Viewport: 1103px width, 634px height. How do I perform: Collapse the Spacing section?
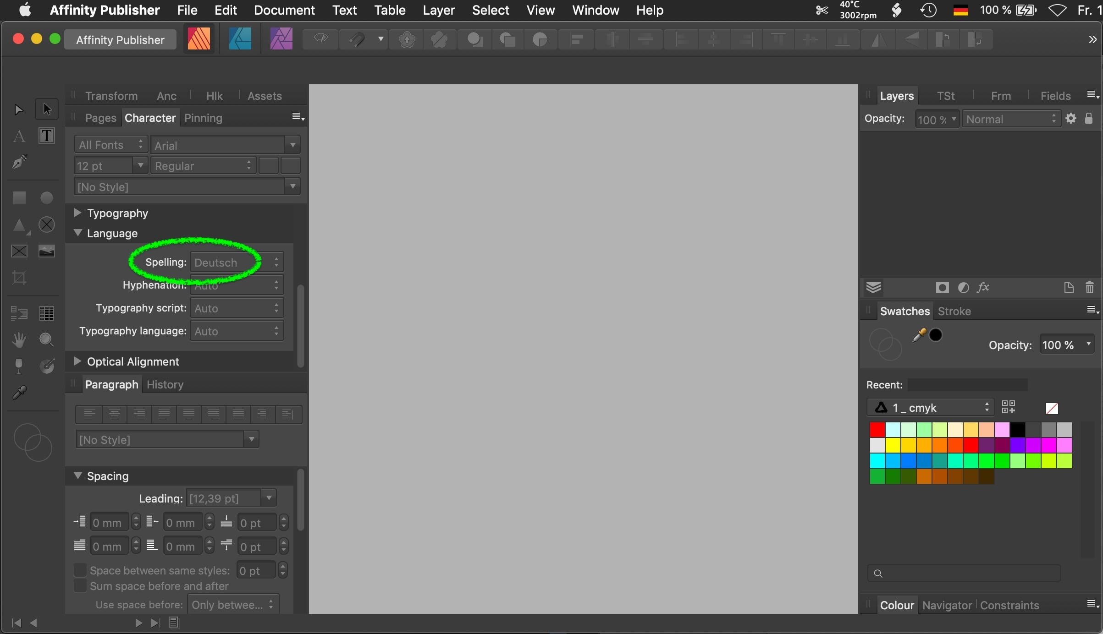(77, 475)
